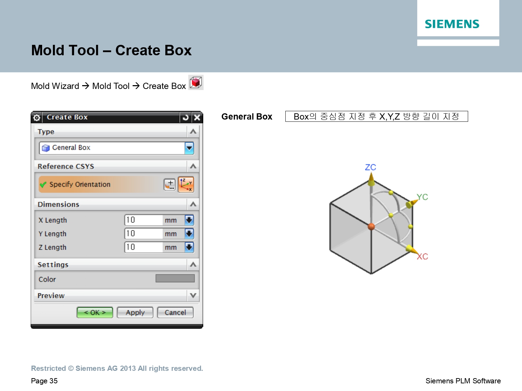
Task: Confirm with the OK button
Action: 95,312
